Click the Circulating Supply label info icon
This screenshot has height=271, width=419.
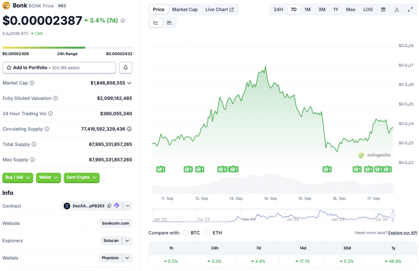coord(47,129)
